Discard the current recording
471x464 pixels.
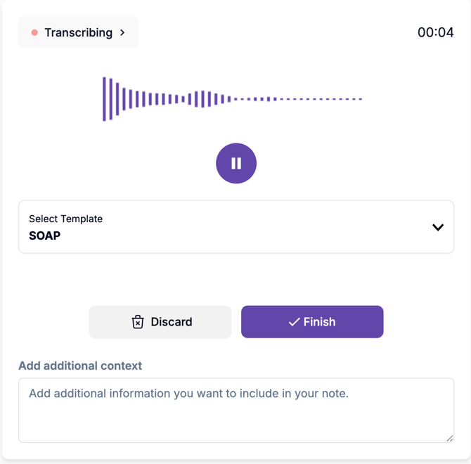[160, 322]
